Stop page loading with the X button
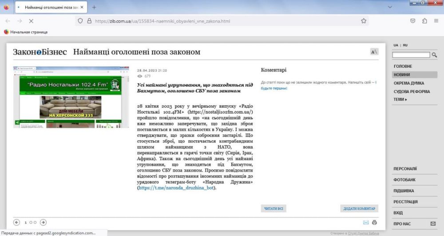The image size is (444, 236). point(31,21)
